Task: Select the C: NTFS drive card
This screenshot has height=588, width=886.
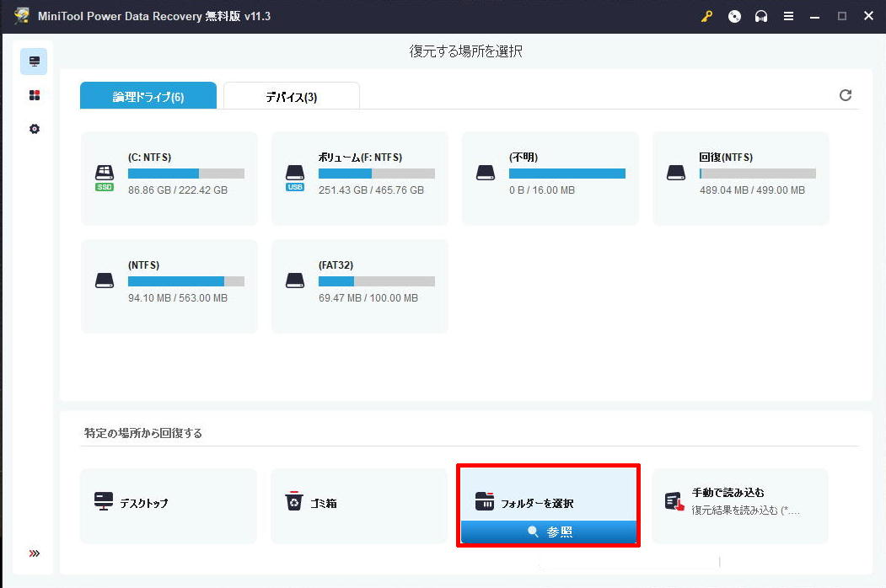Action: coord(169,177)
